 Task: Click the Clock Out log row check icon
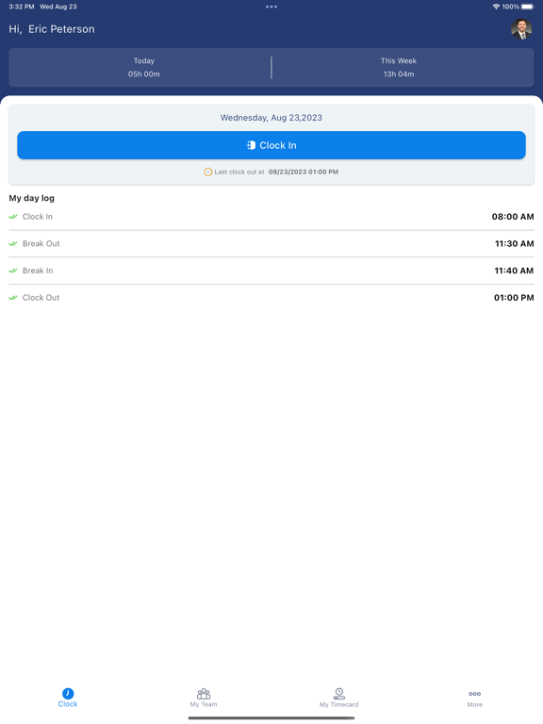(13, 298)
